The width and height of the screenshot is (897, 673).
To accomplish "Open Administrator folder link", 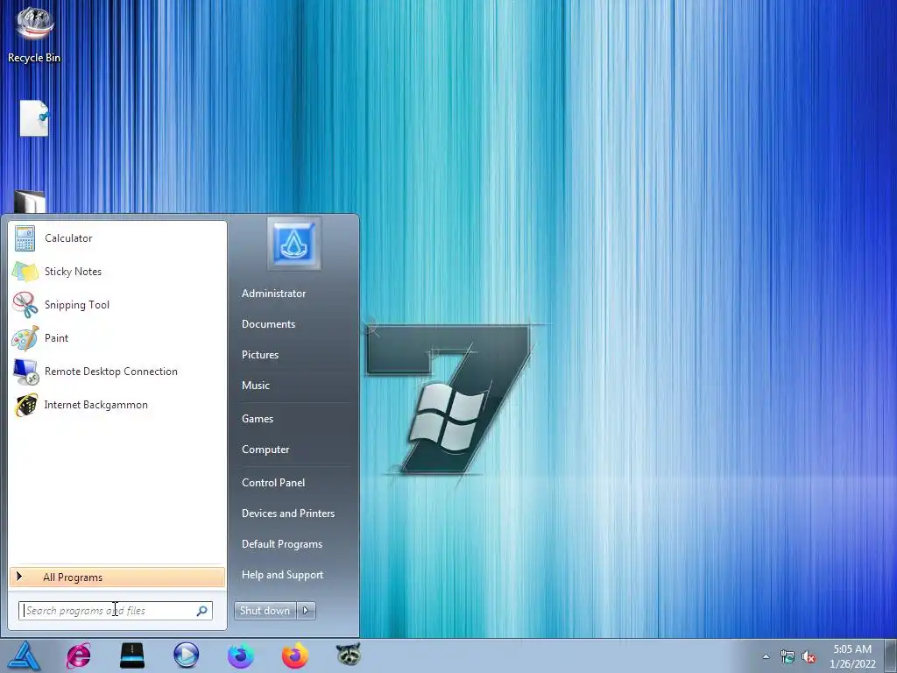I will (273, 294).
